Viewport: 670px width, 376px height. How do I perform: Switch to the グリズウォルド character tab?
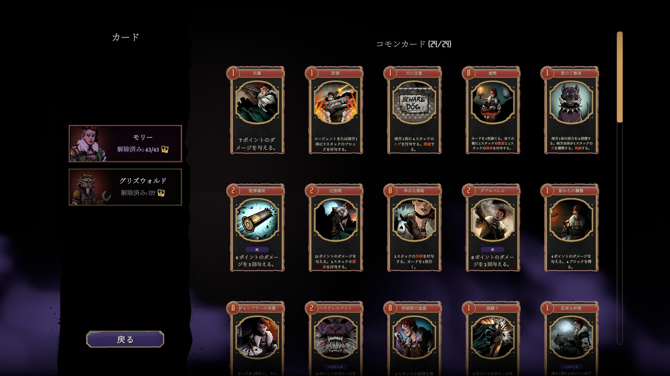125,187
